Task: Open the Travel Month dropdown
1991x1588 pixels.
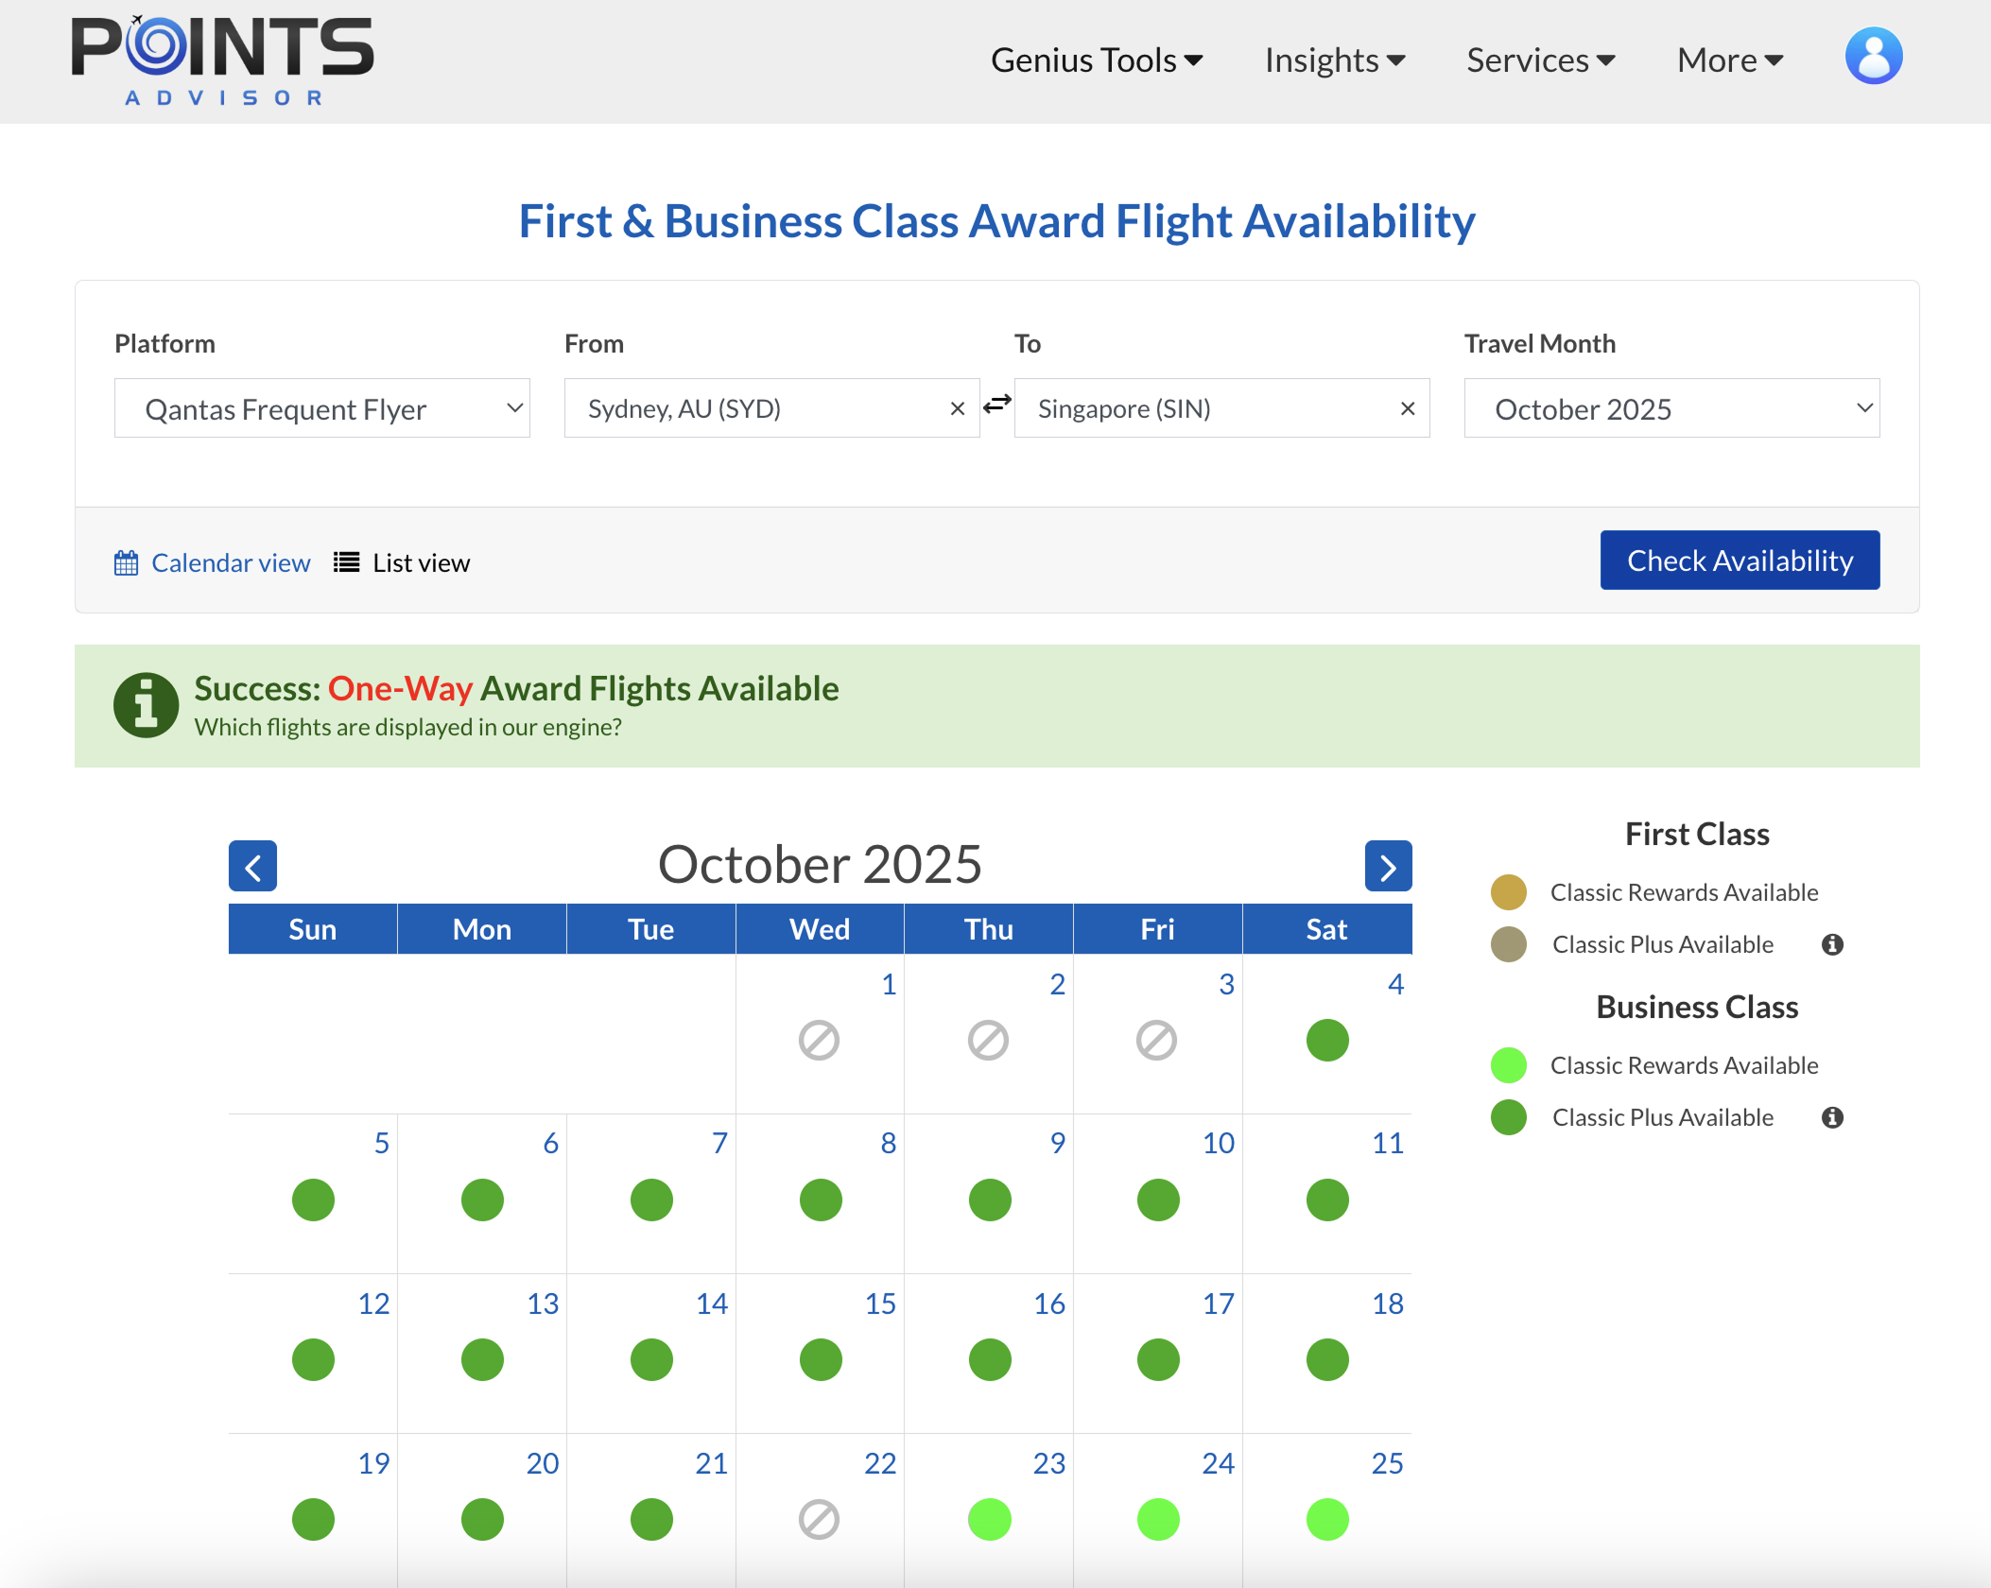Action: pos(1671,408)
